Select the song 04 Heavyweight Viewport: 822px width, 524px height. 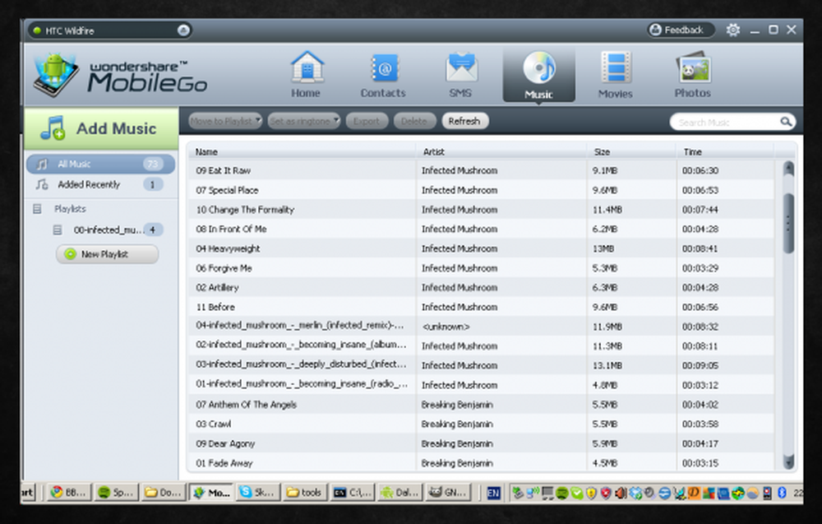point(481,248)
